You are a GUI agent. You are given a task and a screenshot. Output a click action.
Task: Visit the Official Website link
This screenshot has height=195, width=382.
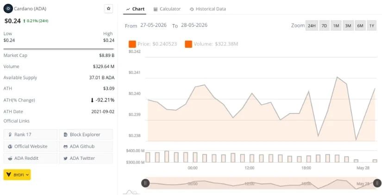pos(30,146)
